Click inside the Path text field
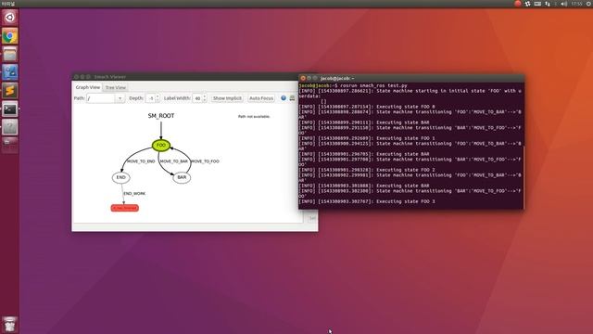The height and width of the screenshot is (334, 593). pyautogui.click(x=101, y=98)
